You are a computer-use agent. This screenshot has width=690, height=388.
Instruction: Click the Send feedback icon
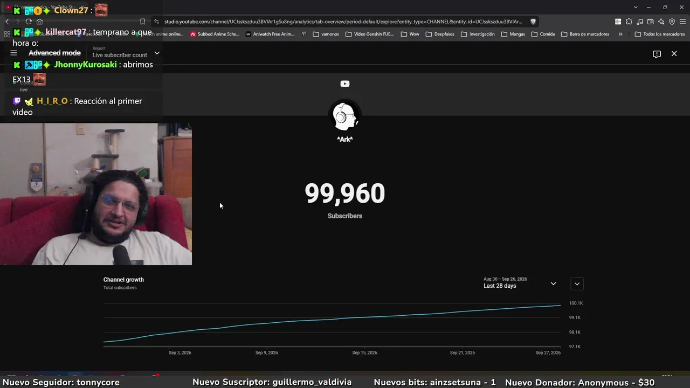point(657,54)
